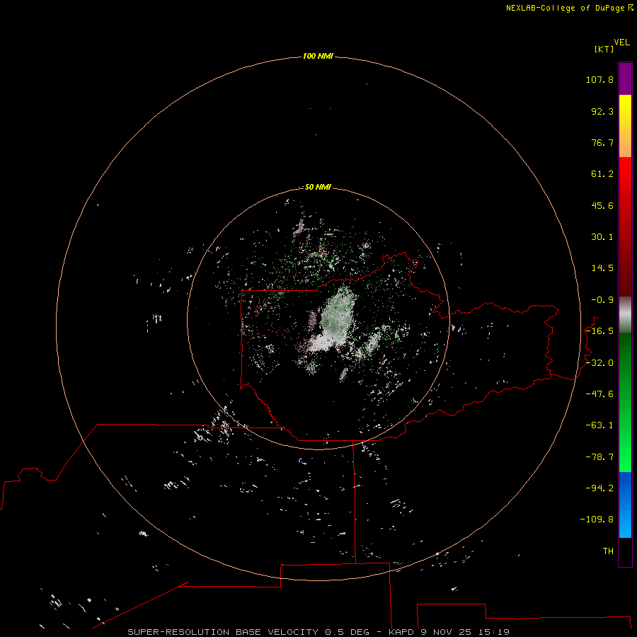637x637 pixels.
Task: Click the purple segment of color bar
Action: coord(625,79)
